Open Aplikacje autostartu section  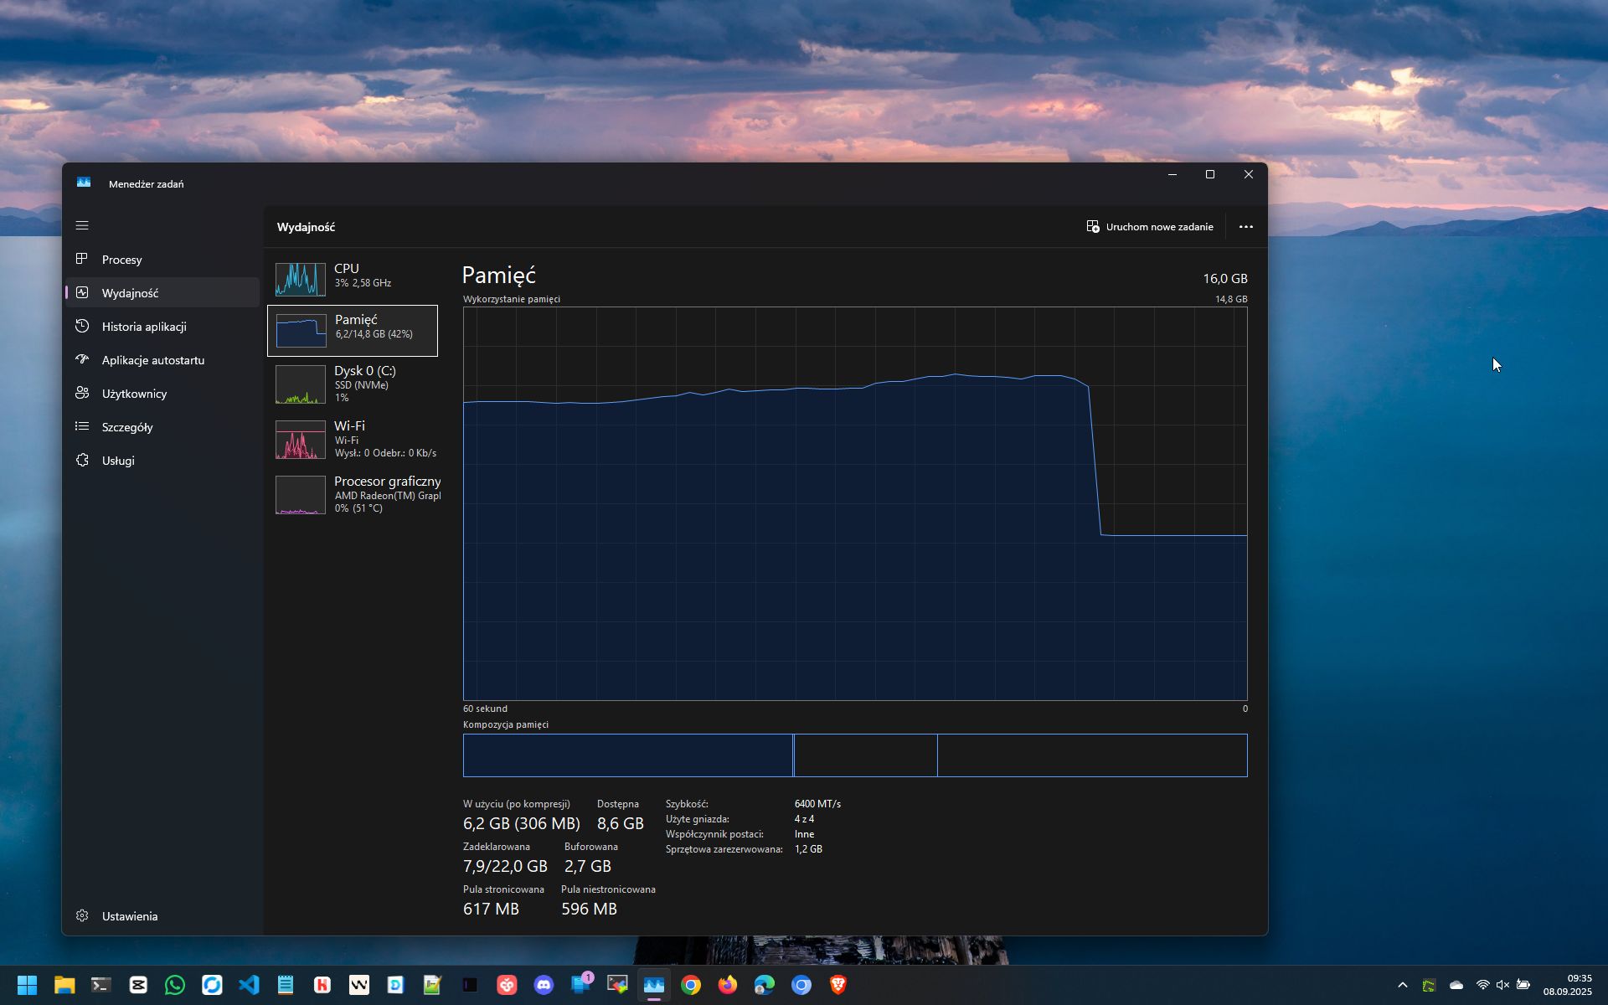[152, 360]
